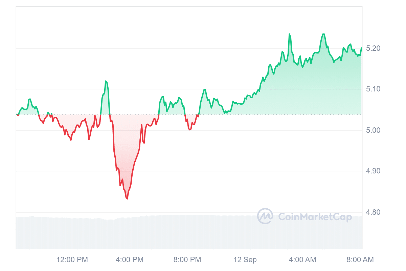Image resolution: width=406 pixels, height=271 pixels.
Task: Click the starting point of the price line
Action: 17,115
